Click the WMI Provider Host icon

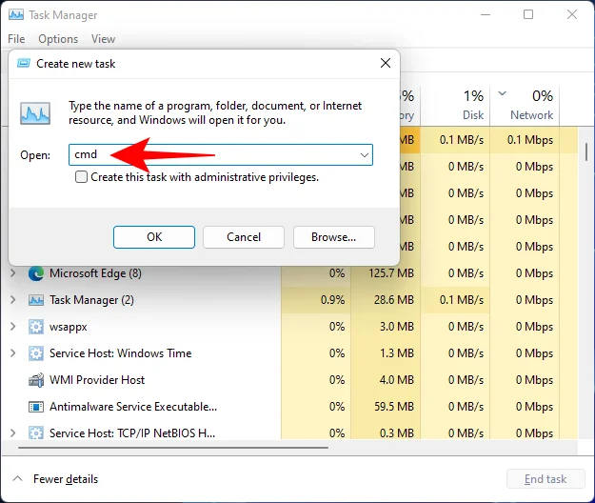click(x=36, y=380)
